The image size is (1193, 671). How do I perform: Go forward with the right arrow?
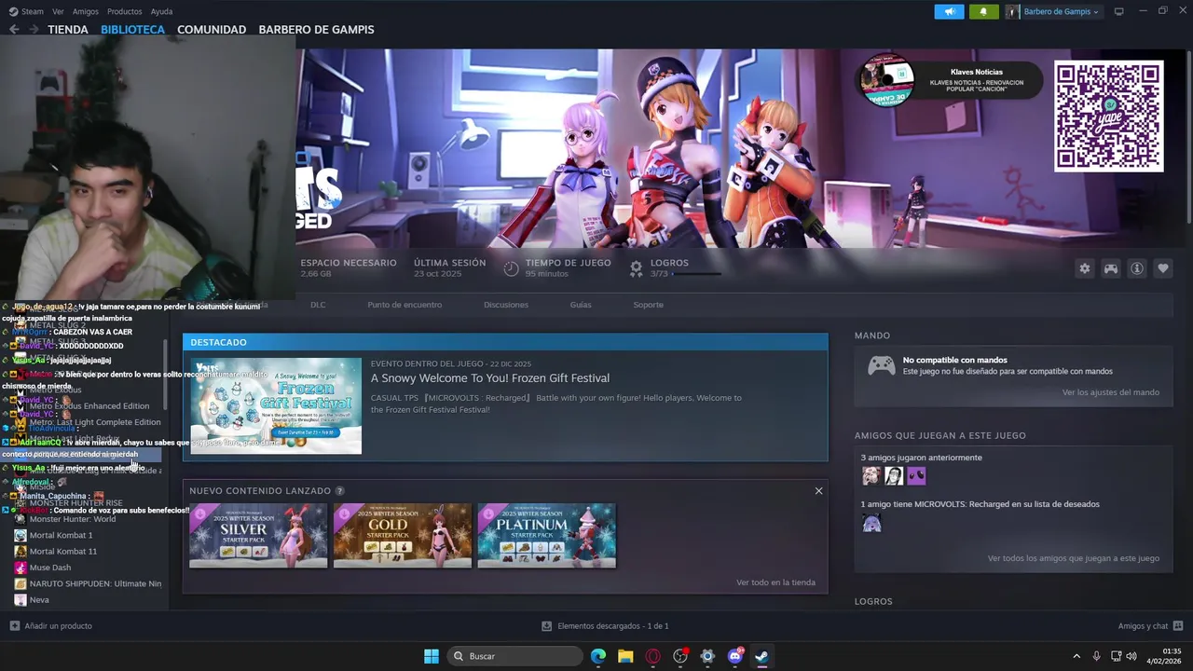[34, 29]
